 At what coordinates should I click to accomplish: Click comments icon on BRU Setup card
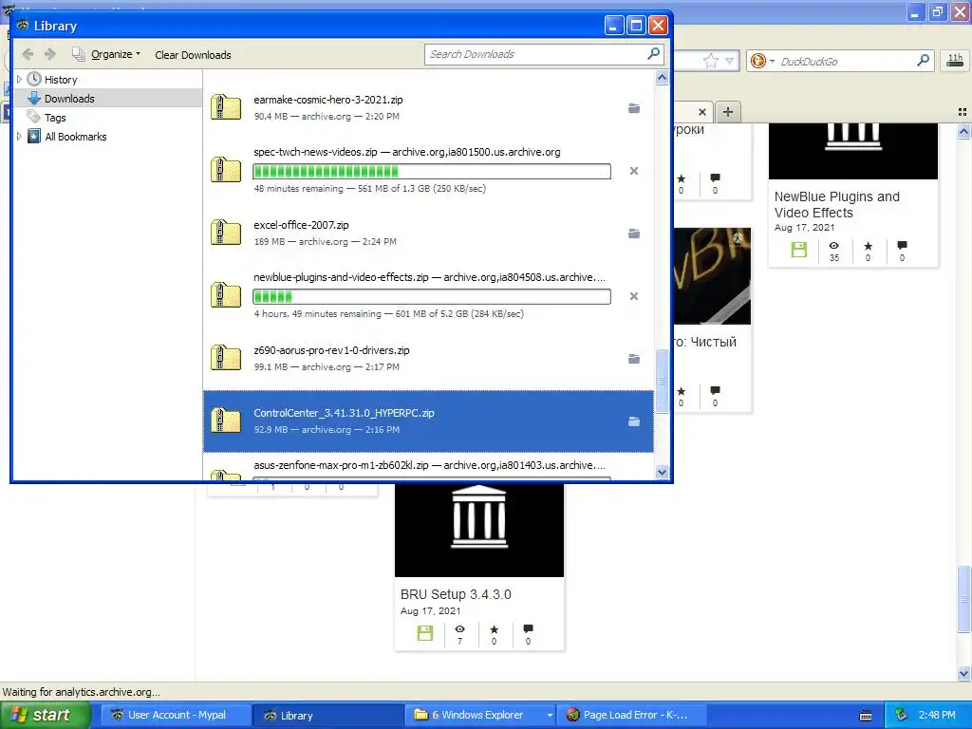coord(528,628)
